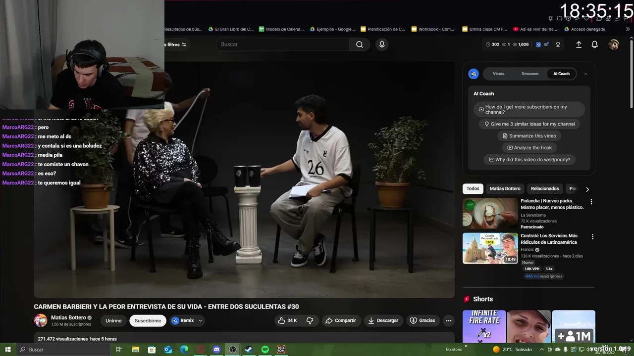Open the Windows Start menu

point(8,349)
